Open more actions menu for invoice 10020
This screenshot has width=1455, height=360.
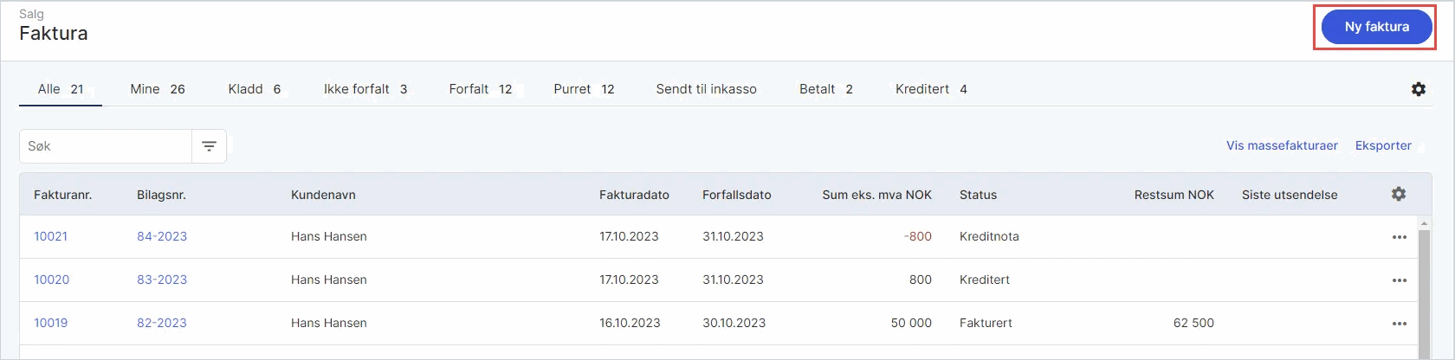(x=1400, y=280)
